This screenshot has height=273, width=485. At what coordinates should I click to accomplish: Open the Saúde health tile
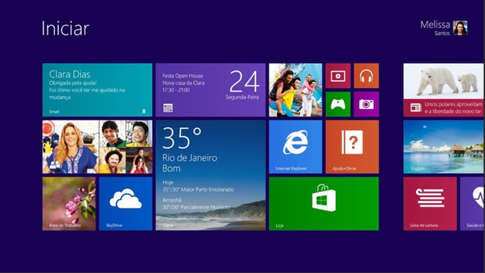(x=472, y=204)
